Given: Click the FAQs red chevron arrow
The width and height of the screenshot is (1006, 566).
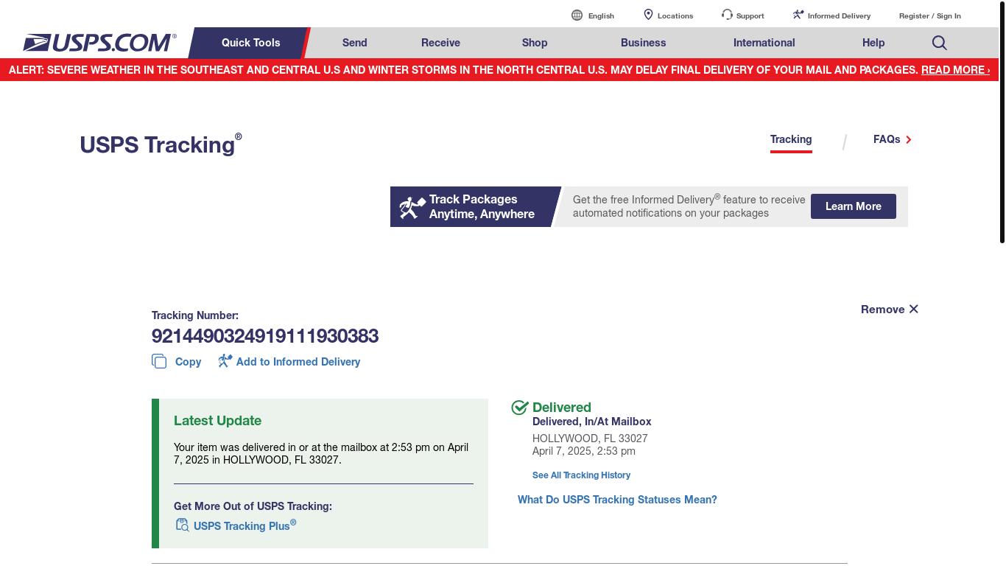Looking at the screenshot, I should [909, 139].
